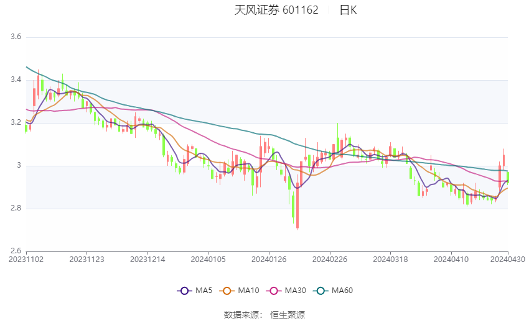Image resolution: width=529 pixels, height=321 pixels.
Task: Click the 2.8 price axis label
Action: [16, 209]
